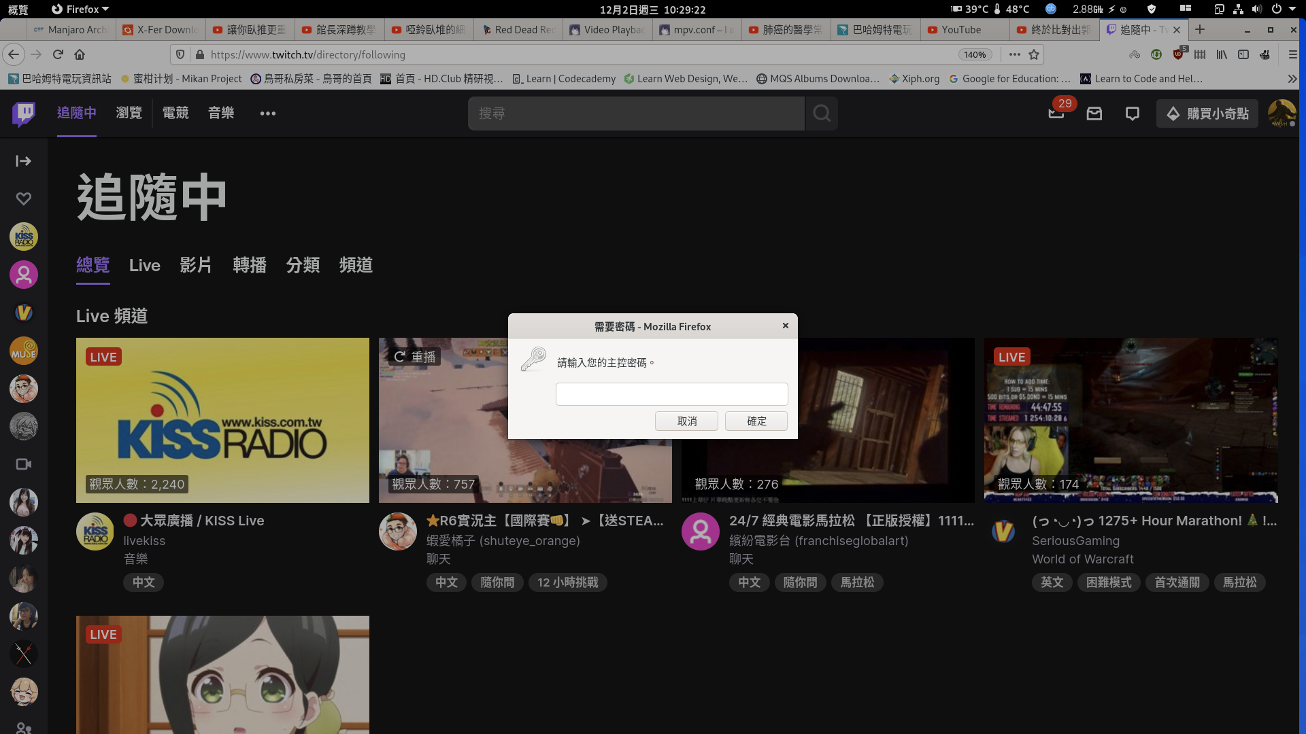
Task: Open the KISS Radio channel from the sidebar
Action: pos(23,237)
